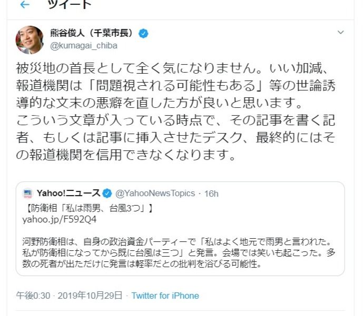Click the Yahoo!ニュース small avatar icon

pyautogui.click(x=27, y=193)
